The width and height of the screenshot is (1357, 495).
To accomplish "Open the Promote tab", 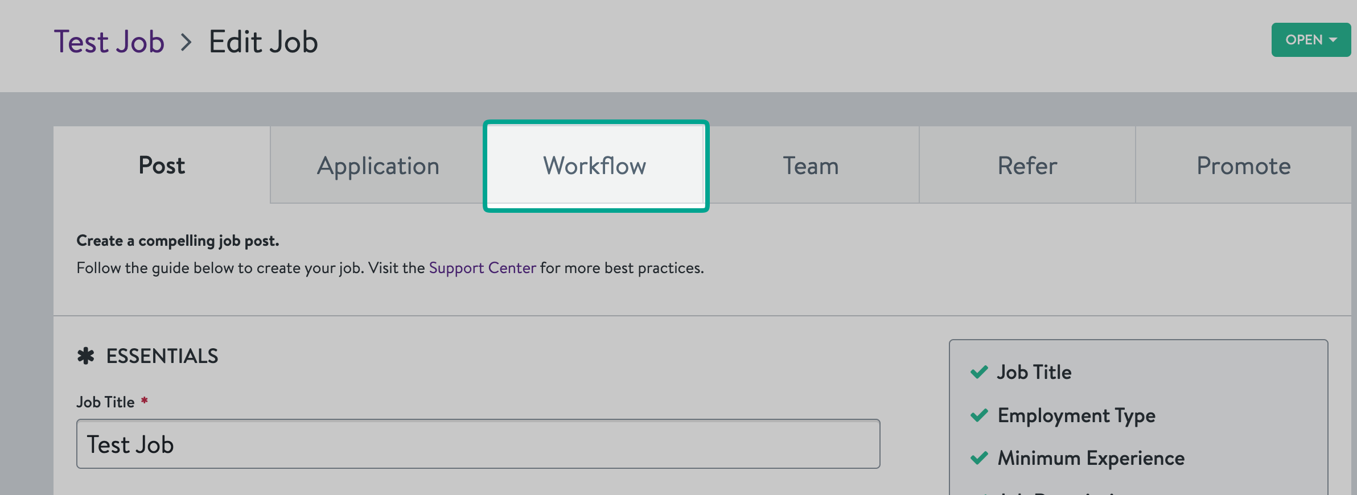I will pos(1244,166).
